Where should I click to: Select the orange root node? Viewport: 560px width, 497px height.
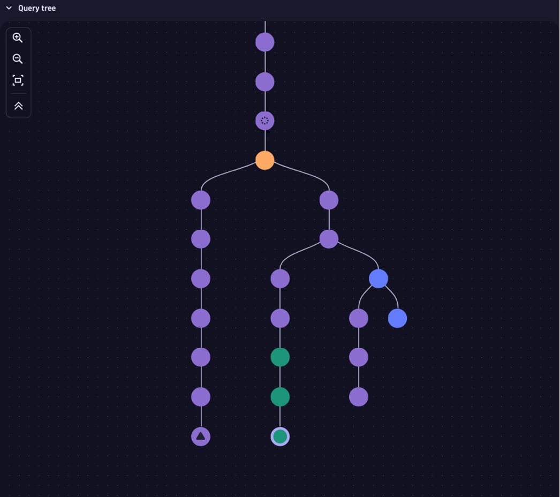tap(264, 160)
